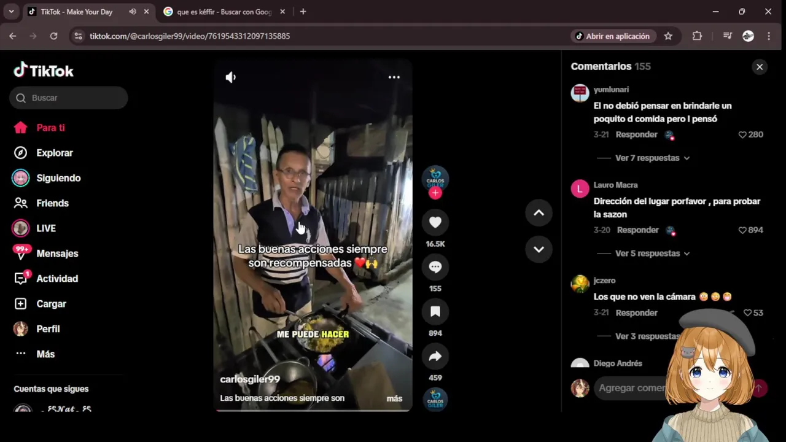Click the address bar URL
Screen dimensions: 786x442
click(x=190, y=36)
